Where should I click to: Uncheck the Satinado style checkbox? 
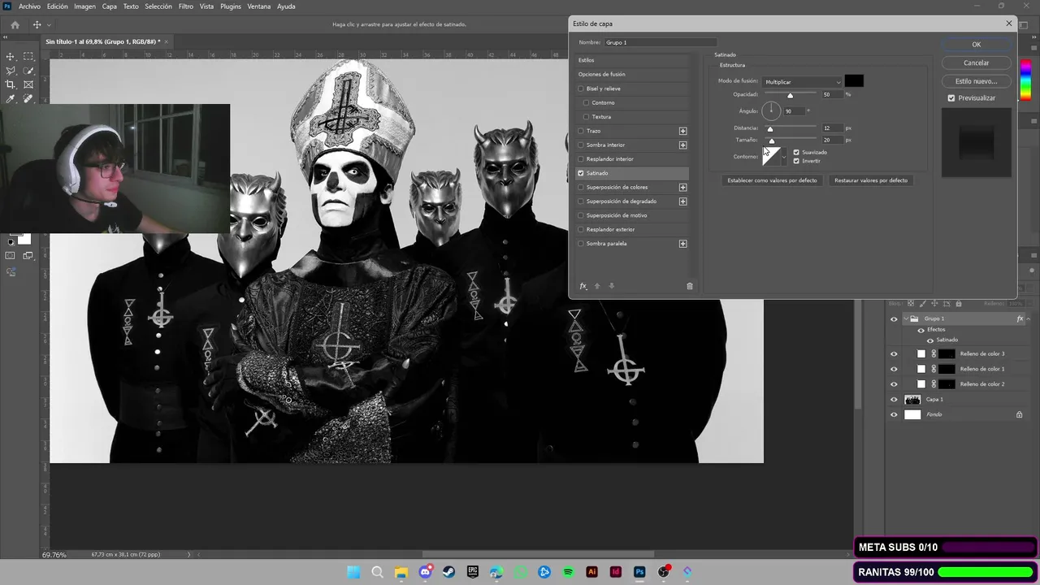point(581,173)
